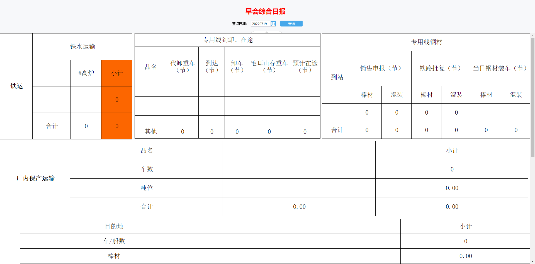The height and width of the screenshot is (264, 535).
Task: Click the 车/船数 row label
Action: point(114,241)
